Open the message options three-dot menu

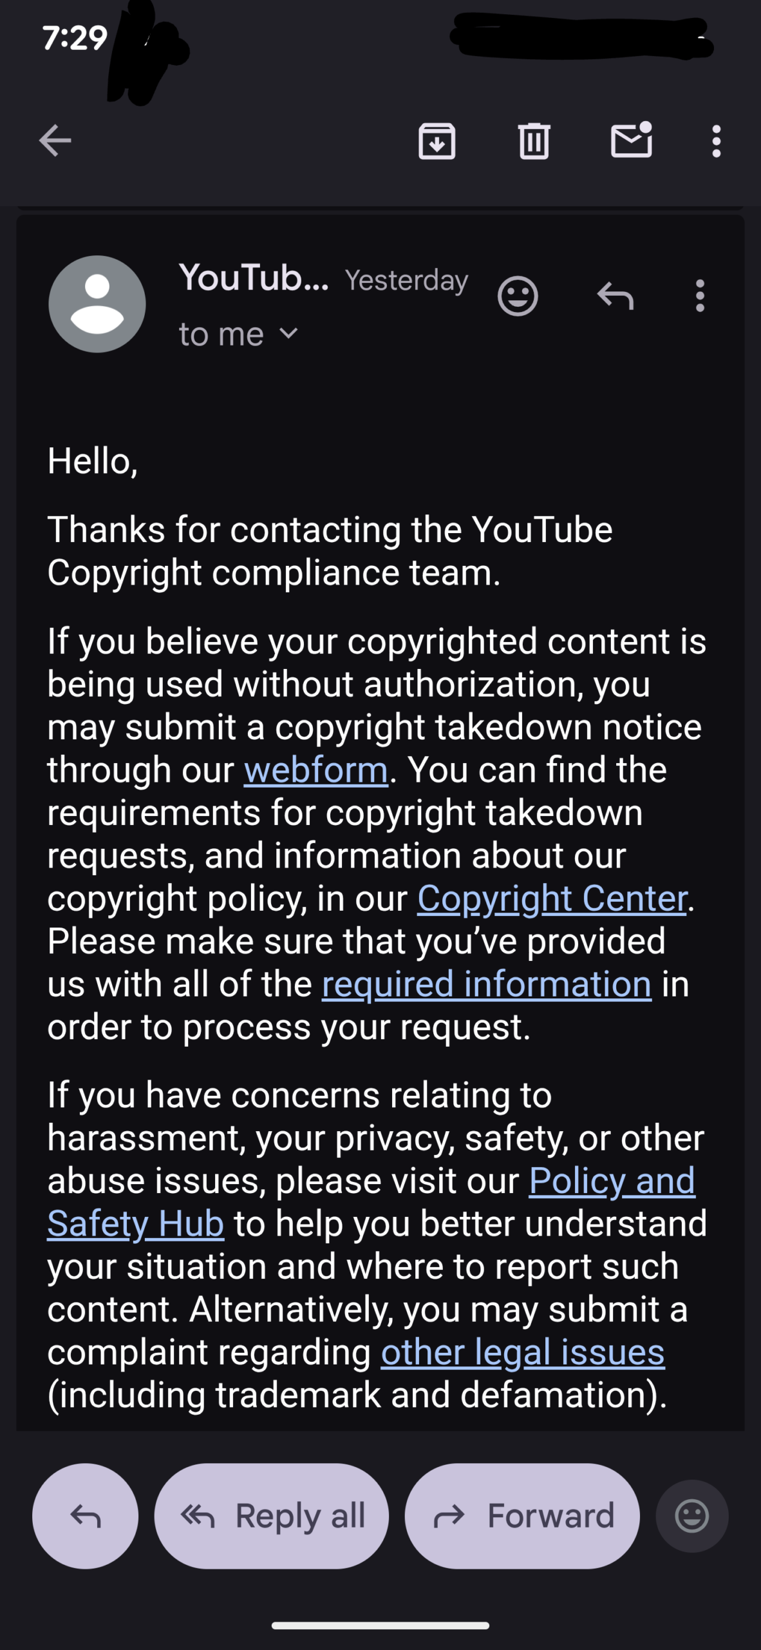(x=700, y=296)
